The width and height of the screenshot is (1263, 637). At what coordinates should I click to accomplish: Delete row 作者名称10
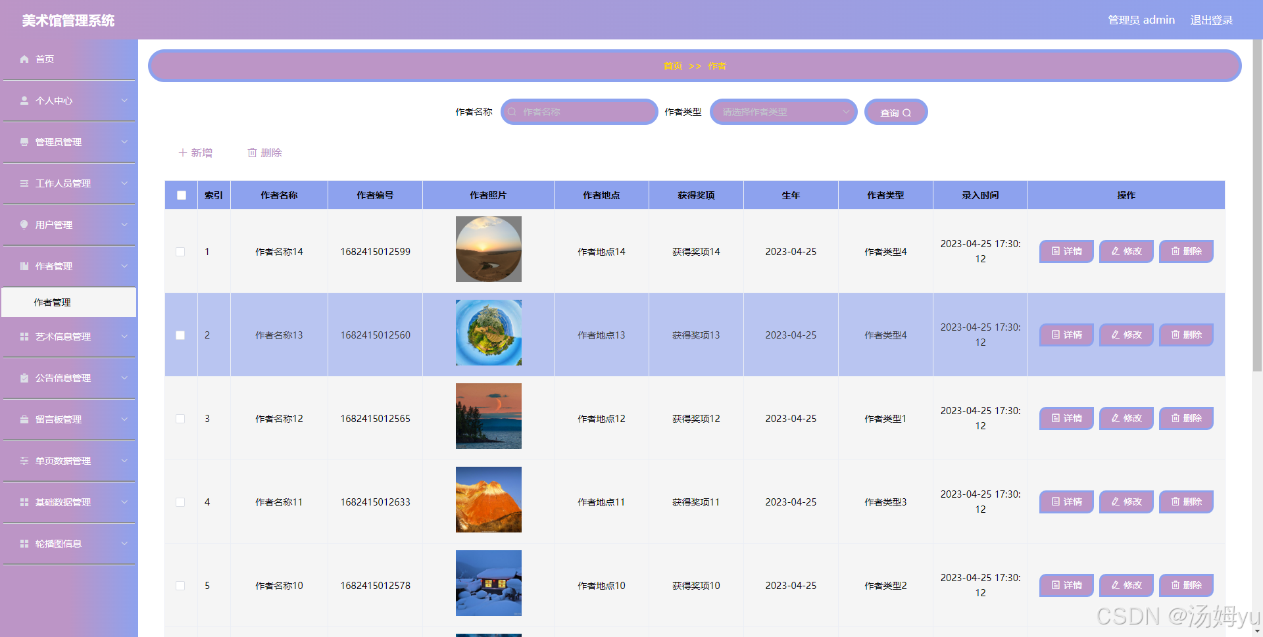click(1186, 585)
